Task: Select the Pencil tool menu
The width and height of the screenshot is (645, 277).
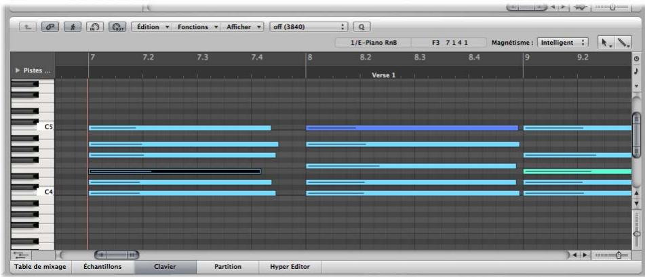Action: point(623,43)
